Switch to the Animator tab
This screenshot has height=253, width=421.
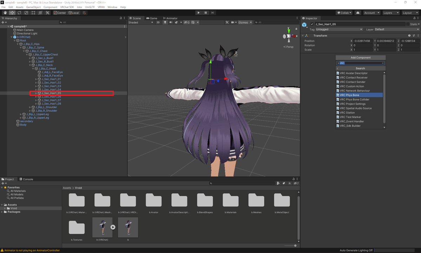pos(171,18)
